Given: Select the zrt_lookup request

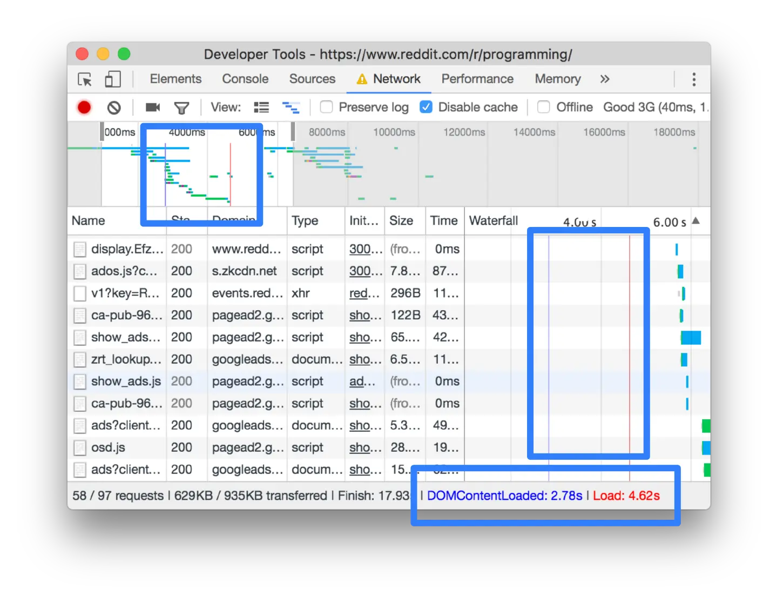Looking at the screenshot, I should [389, 359].
